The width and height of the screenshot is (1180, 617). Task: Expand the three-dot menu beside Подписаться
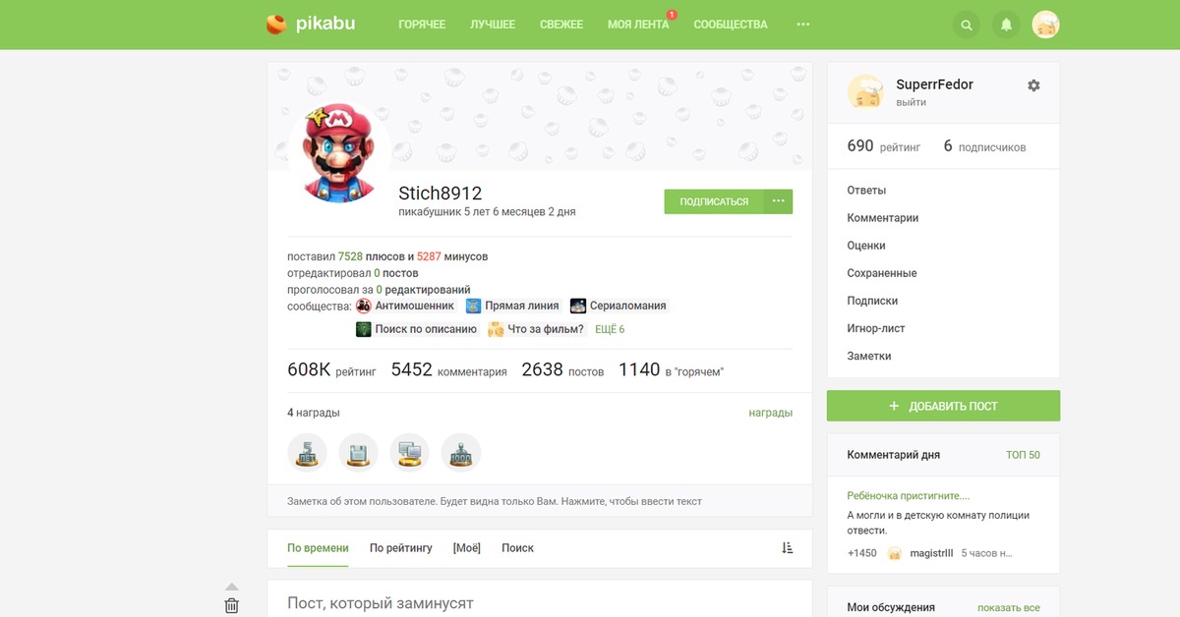tap(778, 201)
